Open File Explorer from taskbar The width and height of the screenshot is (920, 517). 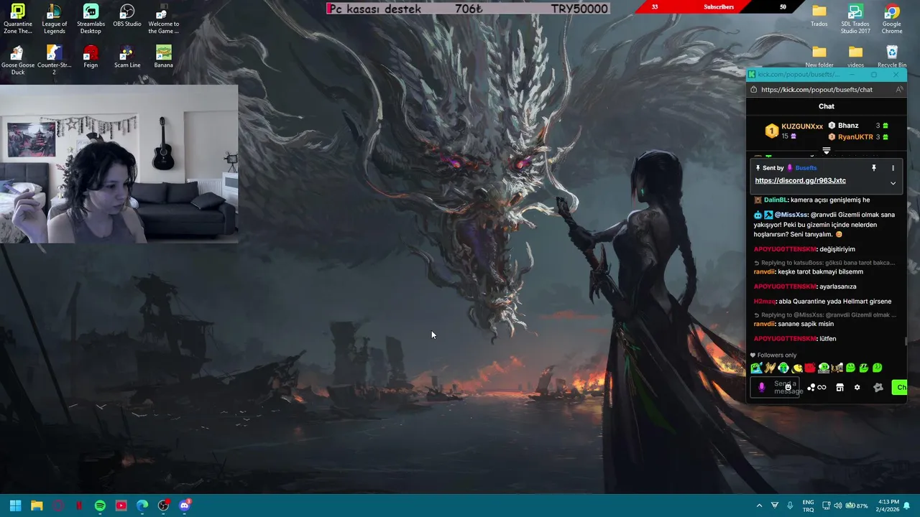pos(37,506)
